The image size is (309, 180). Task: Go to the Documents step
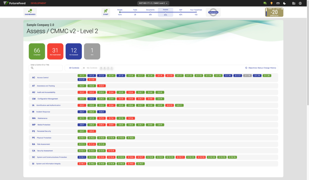[150, 12]
